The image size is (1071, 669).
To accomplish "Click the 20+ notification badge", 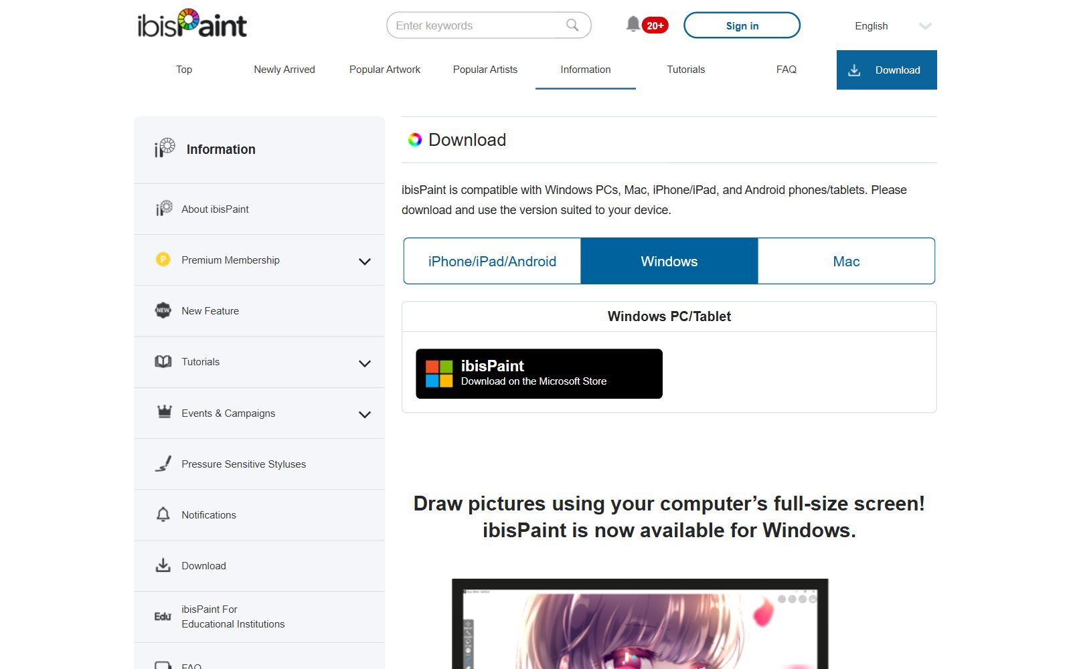I will (x=655, y=25).
